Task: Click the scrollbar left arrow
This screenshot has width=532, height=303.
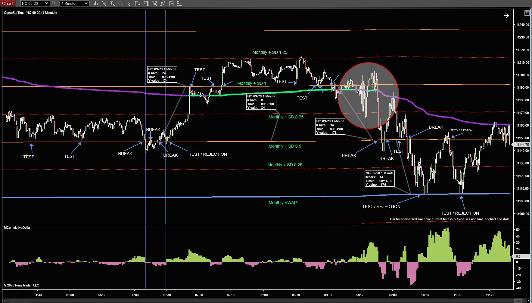Action: point(5,300)
